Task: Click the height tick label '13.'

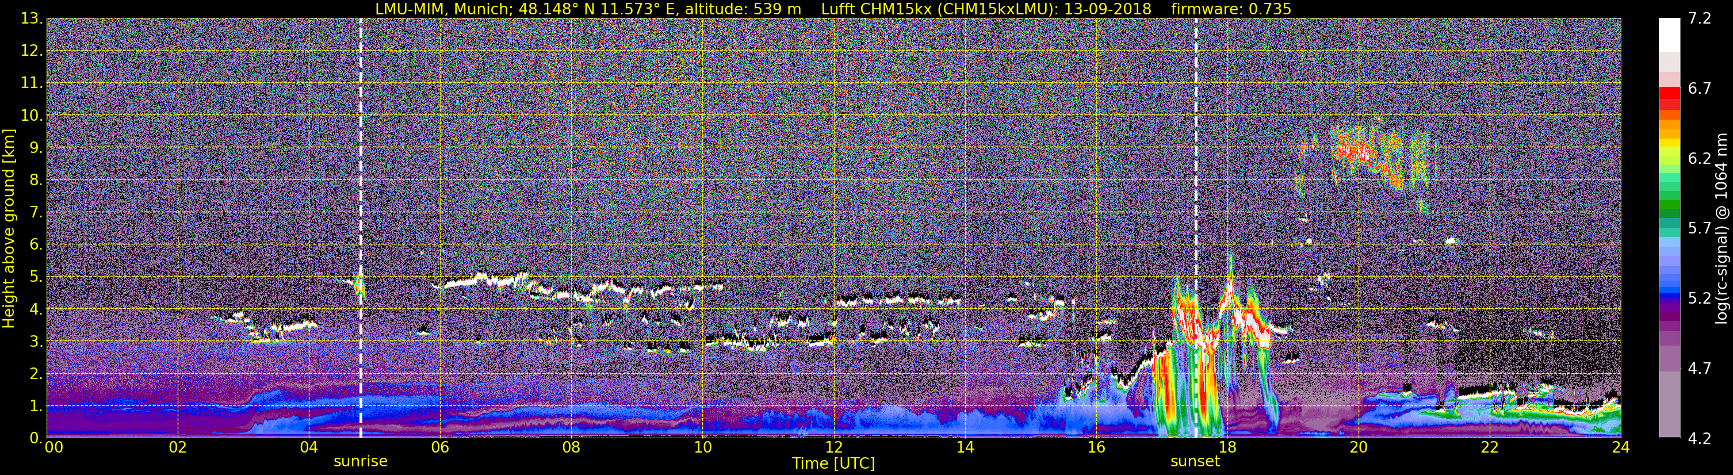Action: click(32, 18)
